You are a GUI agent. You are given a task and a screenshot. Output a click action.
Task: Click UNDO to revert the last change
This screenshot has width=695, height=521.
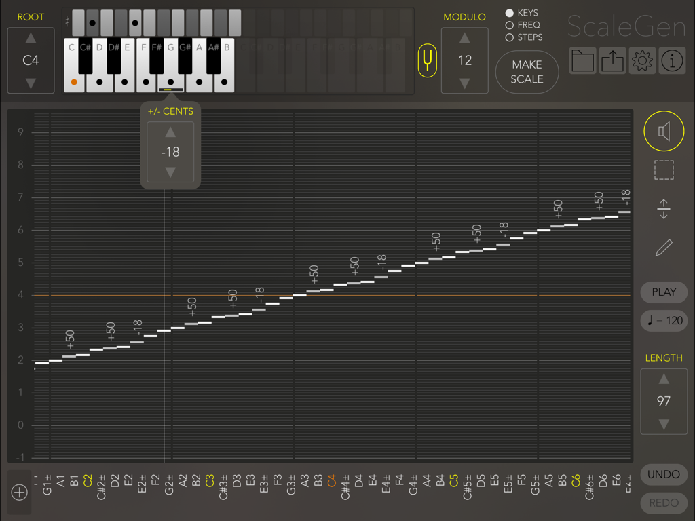pos(664,474)
